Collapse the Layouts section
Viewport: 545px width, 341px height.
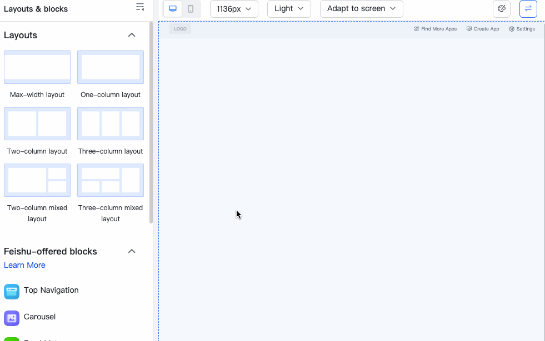(x=132, y=34)
